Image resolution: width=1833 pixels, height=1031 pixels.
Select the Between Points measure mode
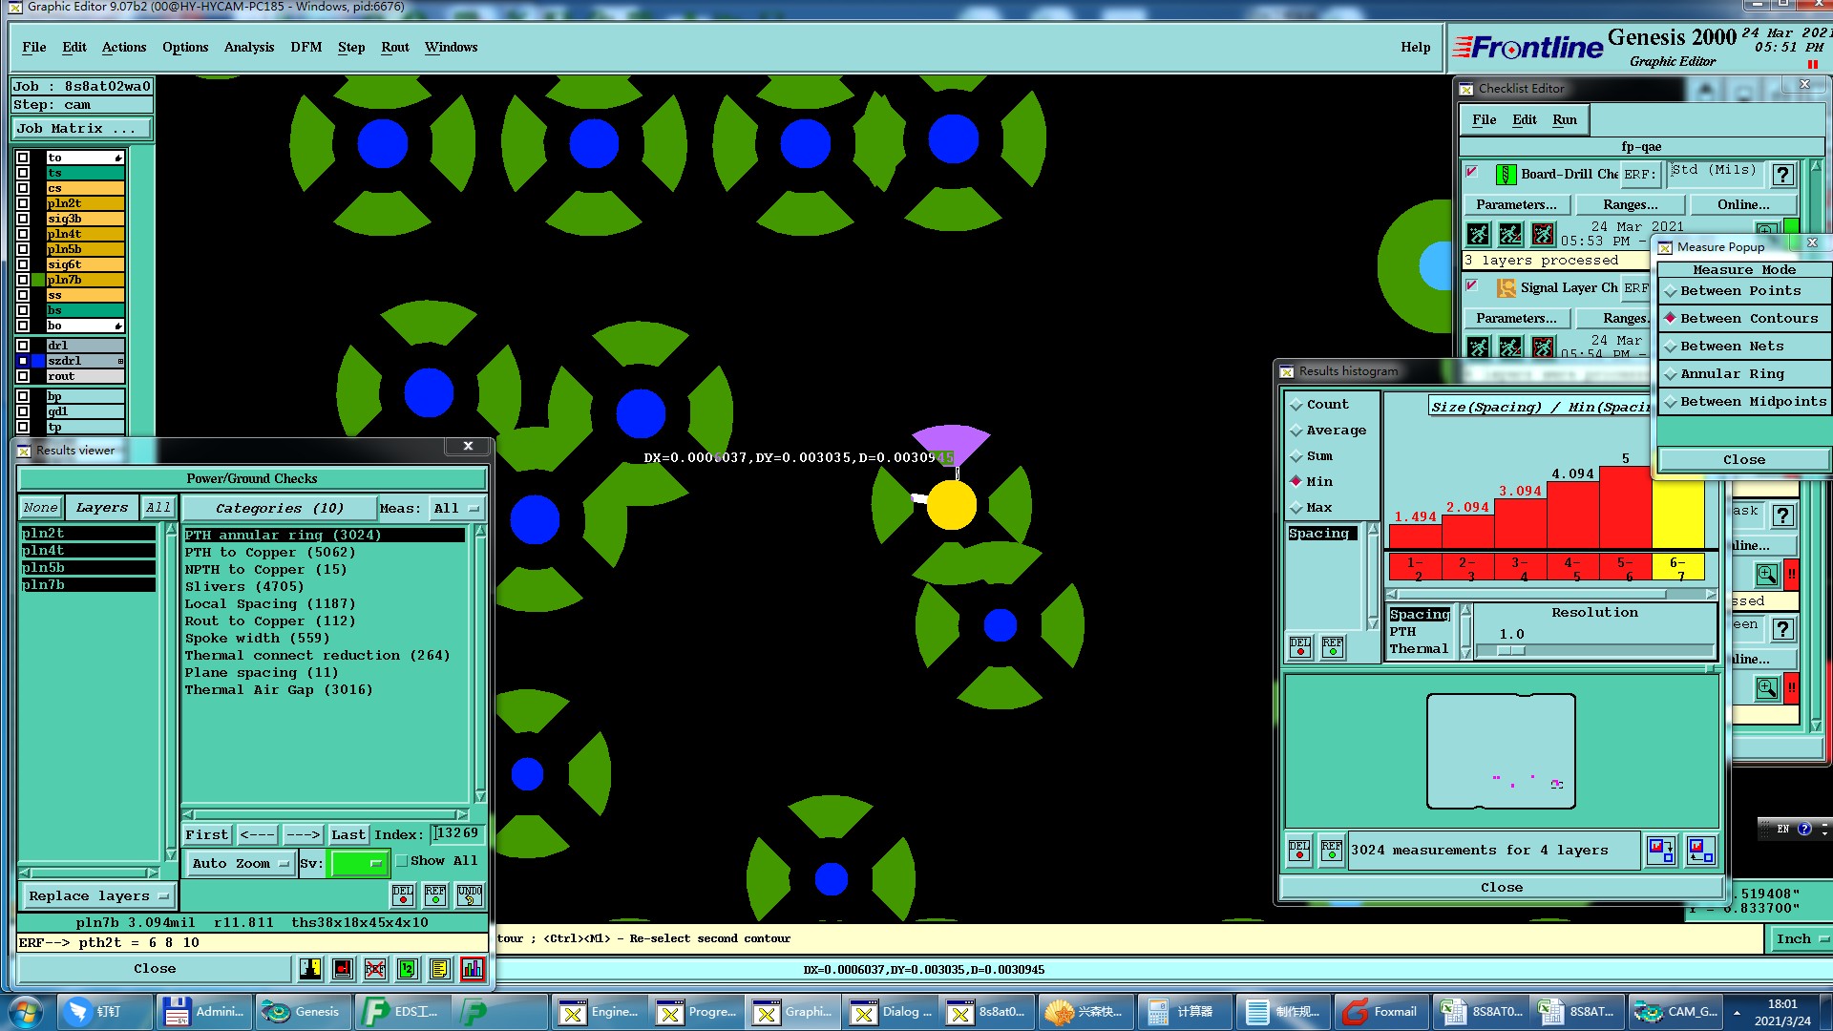1739,291
